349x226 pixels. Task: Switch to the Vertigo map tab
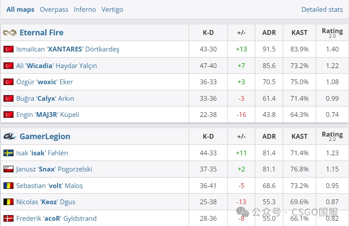(x=112, y=9)
